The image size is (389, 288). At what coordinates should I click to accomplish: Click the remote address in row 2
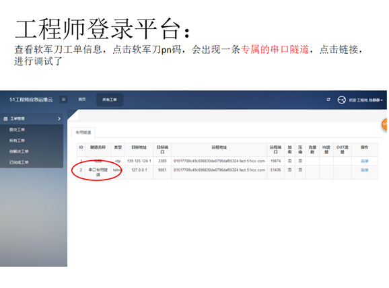pos(219,170)
